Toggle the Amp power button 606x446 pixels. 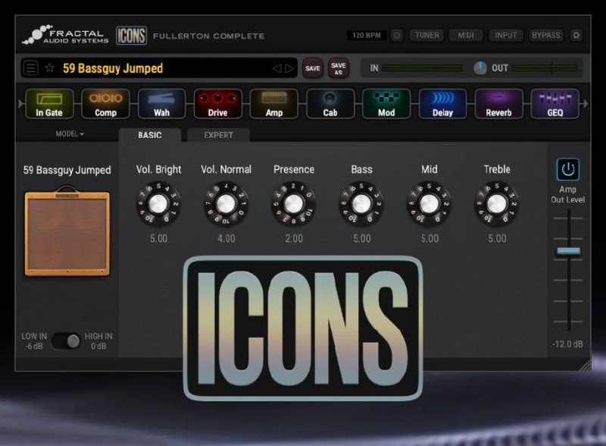pos(567,169)
